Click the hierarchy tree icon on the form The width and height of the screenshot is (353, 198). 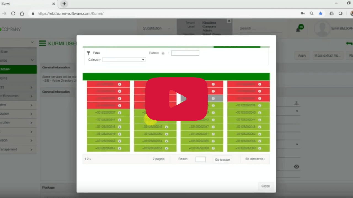tap(296, 103)
